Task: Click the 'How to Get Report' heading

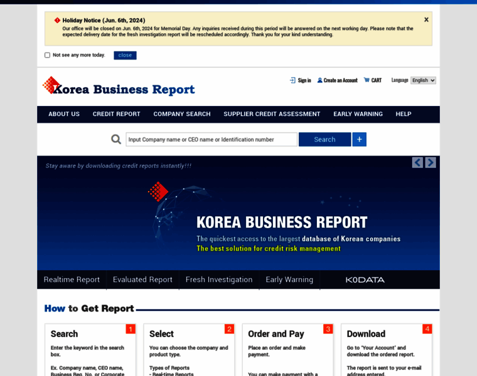Action: click(x=89, y=308)
